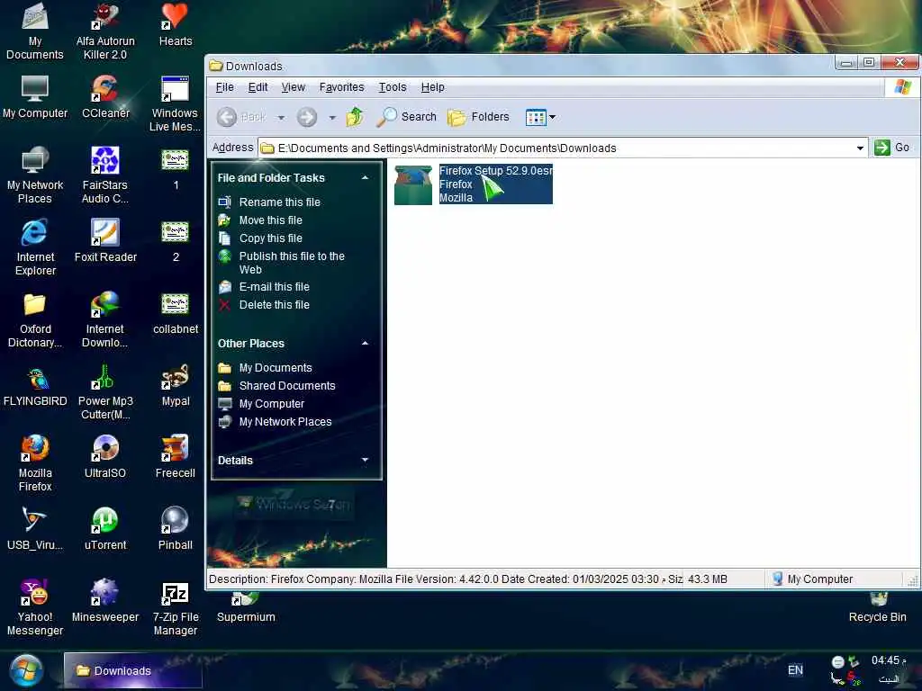This screenshot has height=691, width=922.
Task: Open the Recycle Bin icon
Action: [877, 608]
